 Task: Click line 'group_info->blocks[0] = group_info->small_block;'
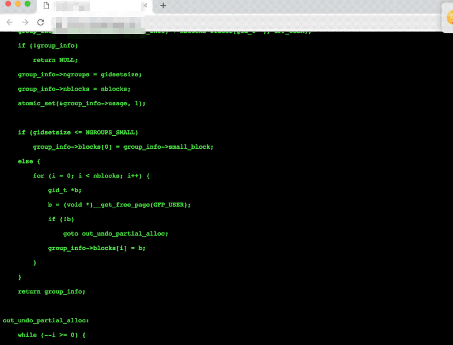click(x=123, y=147)
